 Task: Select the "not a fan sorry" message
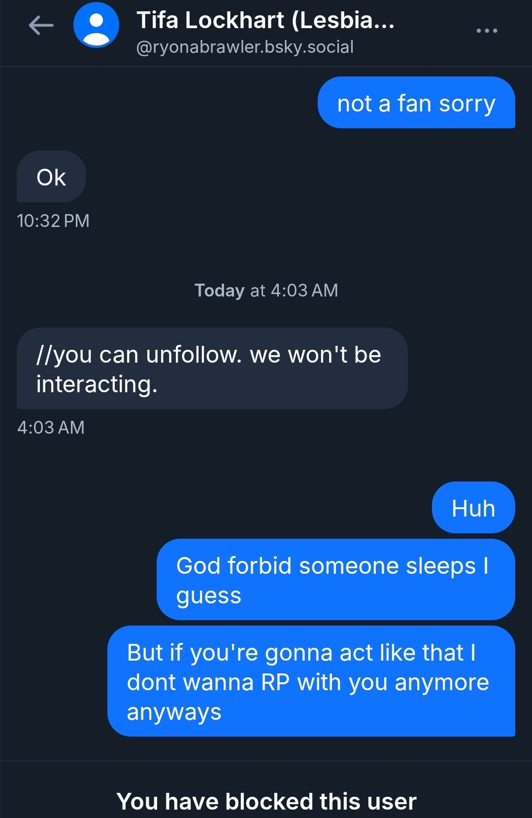pos(416,103)
